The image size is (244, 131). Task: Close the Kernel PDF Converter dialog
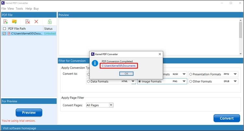pos(160,54)
